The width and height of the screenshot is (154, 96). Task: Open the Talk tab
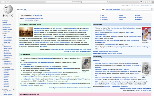(x=25, y=9)
